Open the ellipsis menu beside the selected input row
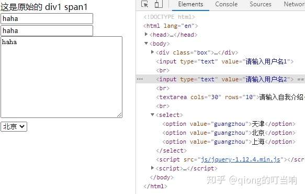 [140, 79]
